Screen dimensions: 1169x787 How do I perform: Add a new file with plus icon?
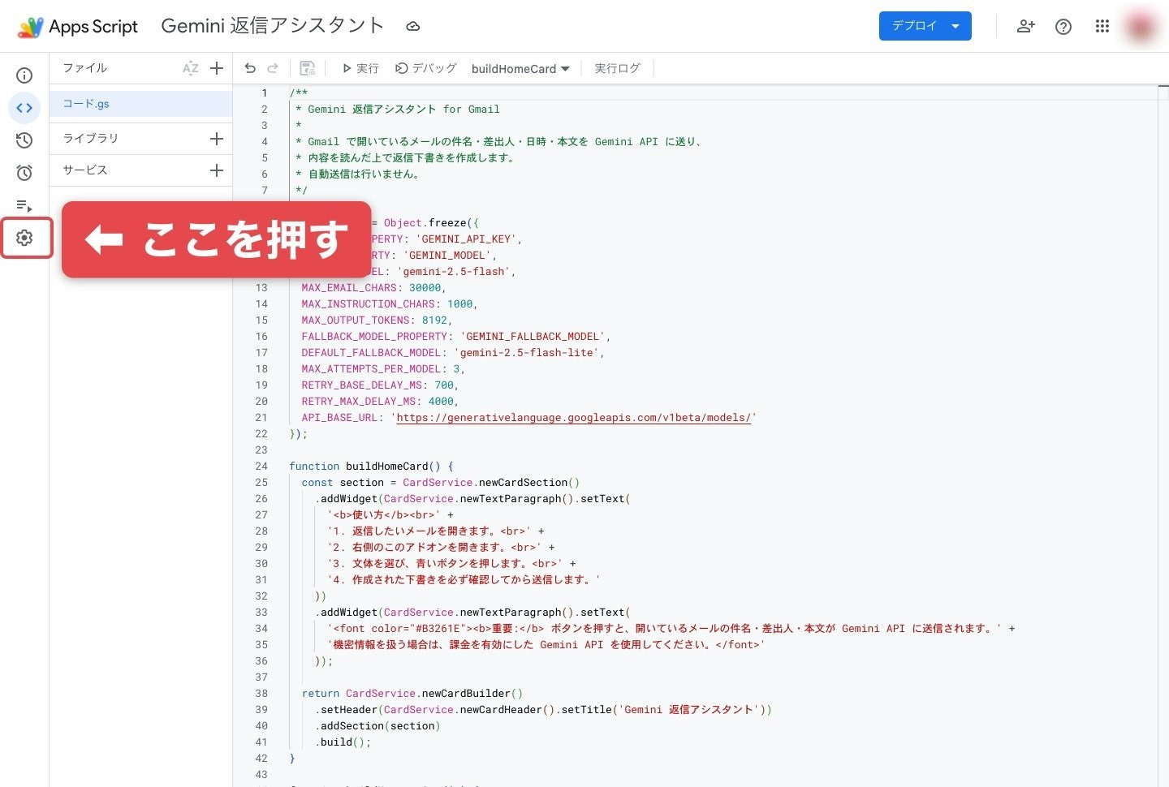pyautogui.click(x=217, y=69)
